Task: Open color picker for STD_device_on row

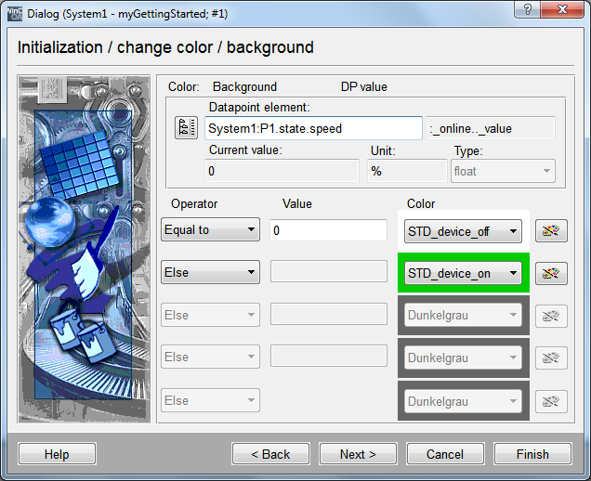Action: 551,273
